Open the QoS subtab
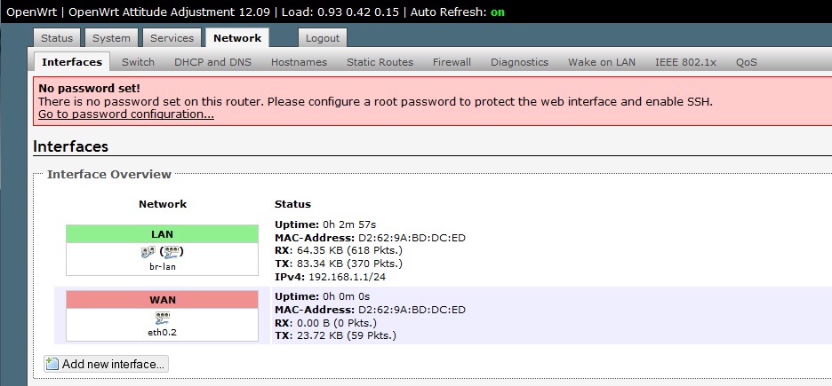832x386 pixels. 746,62
